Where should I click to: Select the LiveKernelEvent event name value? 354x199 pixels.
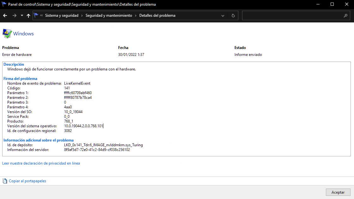[x=77, y=83]
